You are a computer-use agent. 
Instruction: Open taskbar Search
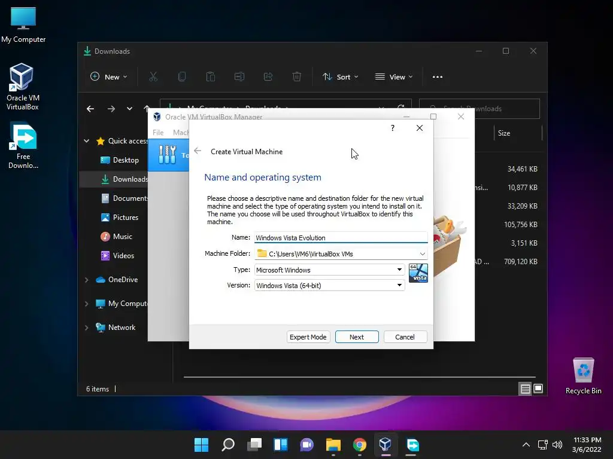228,445
